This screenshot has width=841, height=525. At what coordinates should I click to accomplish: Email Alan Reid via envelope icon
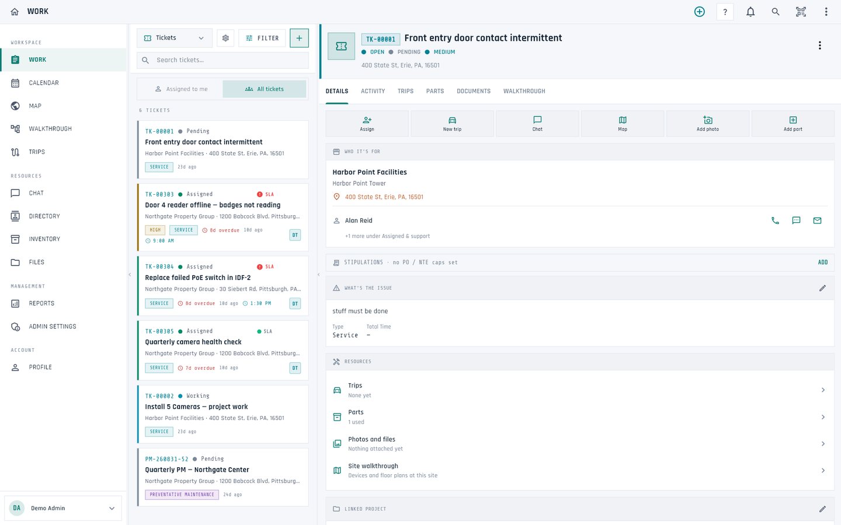[x=817, y=220]
